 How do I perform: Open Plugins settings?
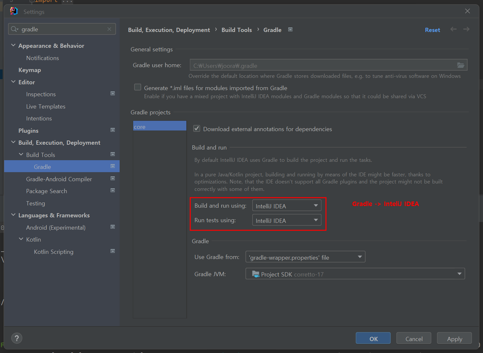[x=28, y=131]
